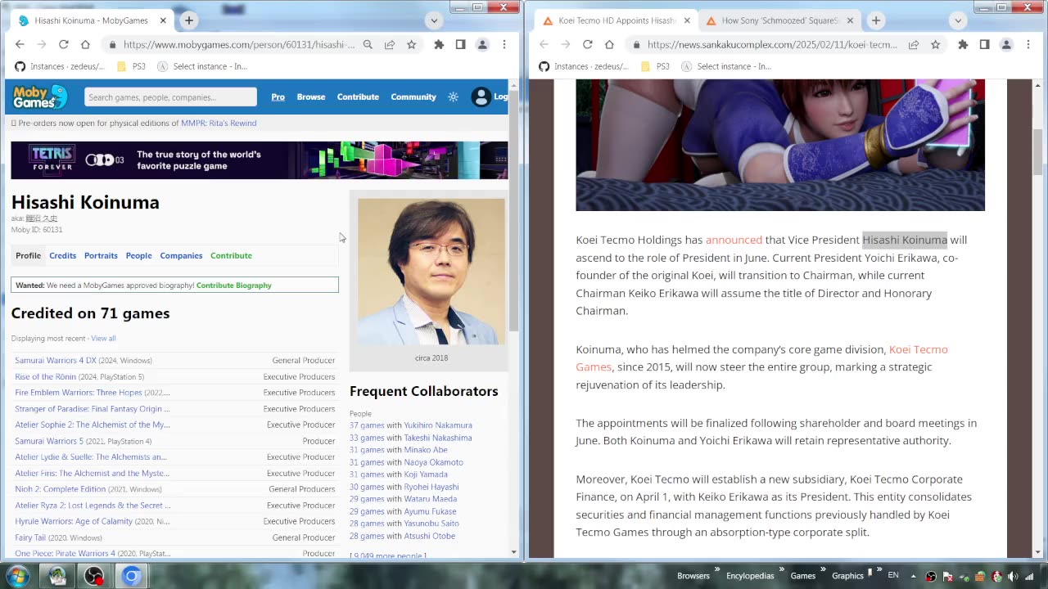Screen dimensions: 1048x589
Task: Click the announced link in the article
Action: [734, 240]
